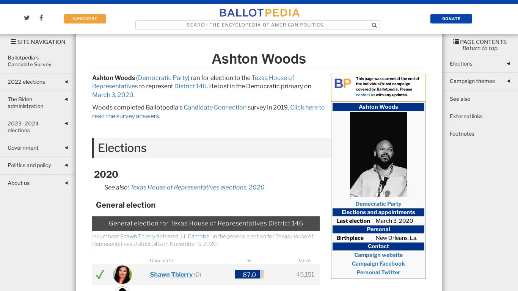
Task: Open the Campaign website link
Action: [x=378, y=255]
